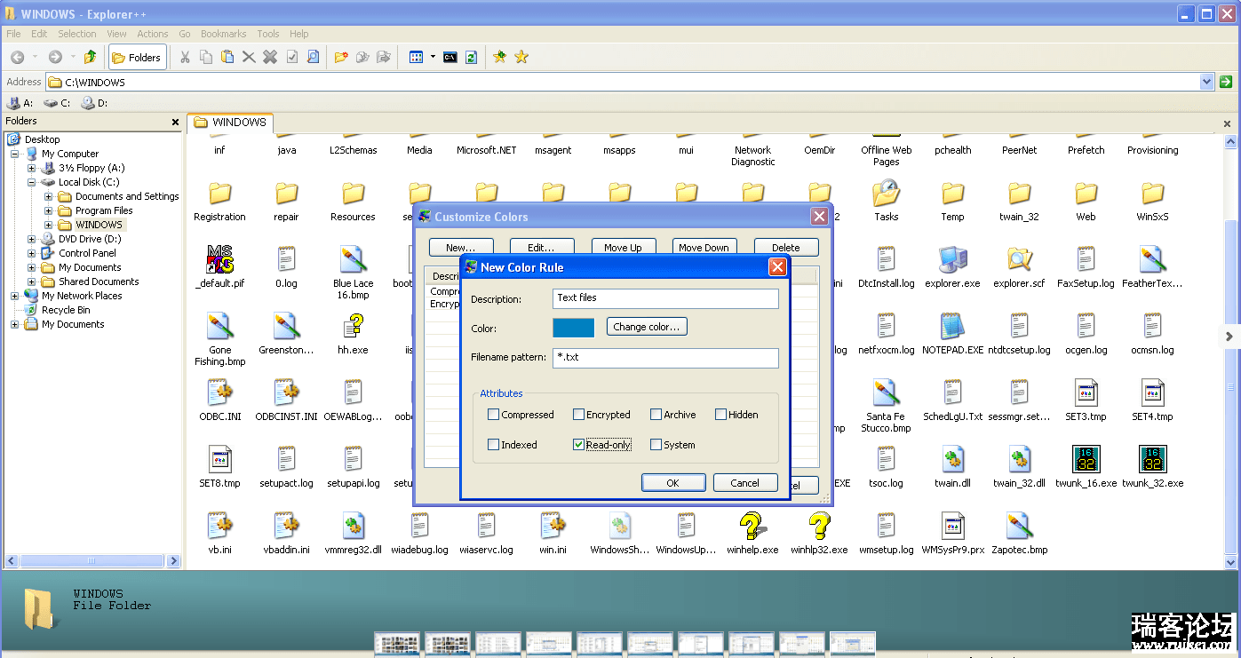This screenshot has height=658, width=1241.
Task: Click the Copy To toolbar icon
Action: click(362, 57)
